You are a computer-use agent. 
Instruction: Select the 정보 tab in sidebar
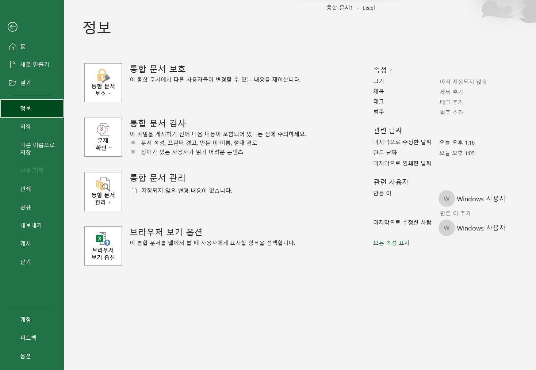point(32,108)
